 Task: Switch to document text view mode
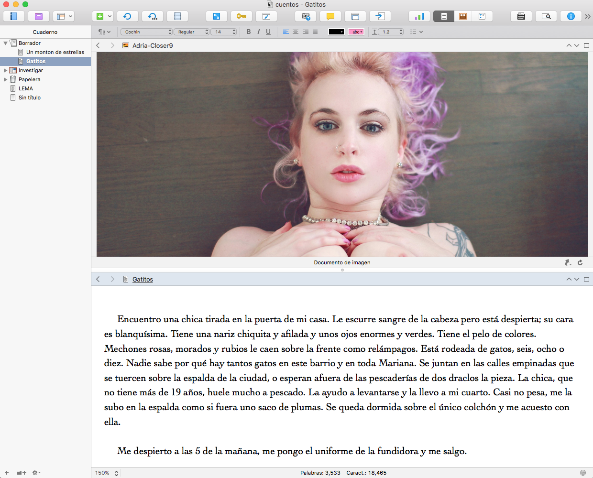tap(444, 16)
